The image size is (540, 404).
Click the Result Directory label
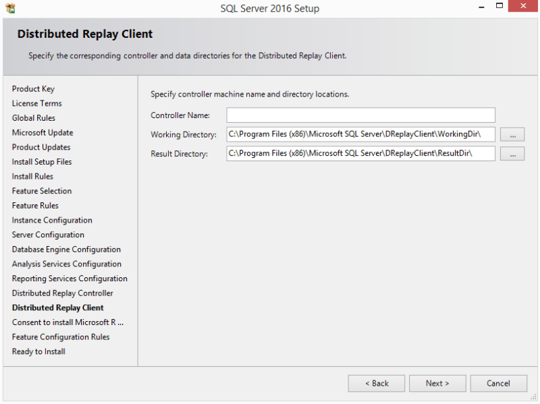179,154
